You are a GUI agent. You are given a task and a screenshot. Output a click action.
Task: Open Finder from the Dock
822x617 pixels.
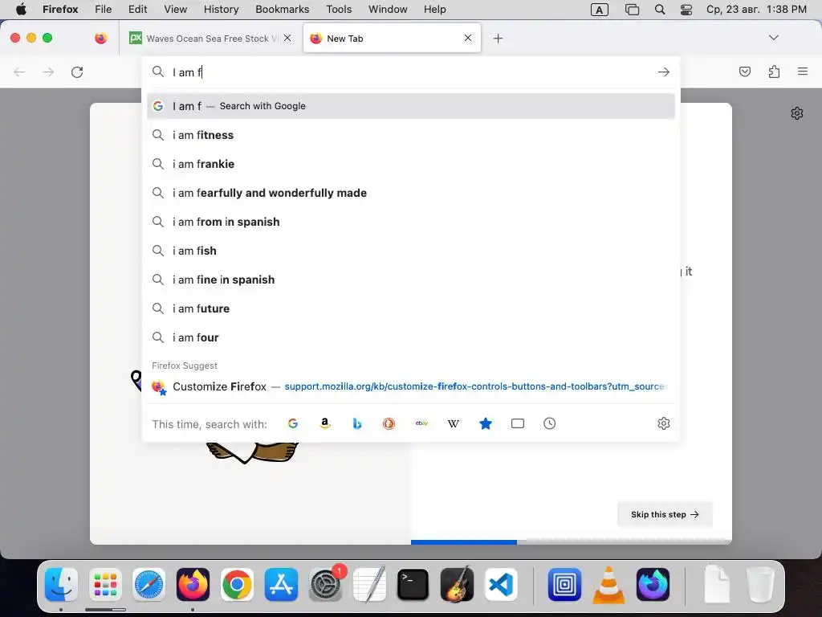click(61, 585)
